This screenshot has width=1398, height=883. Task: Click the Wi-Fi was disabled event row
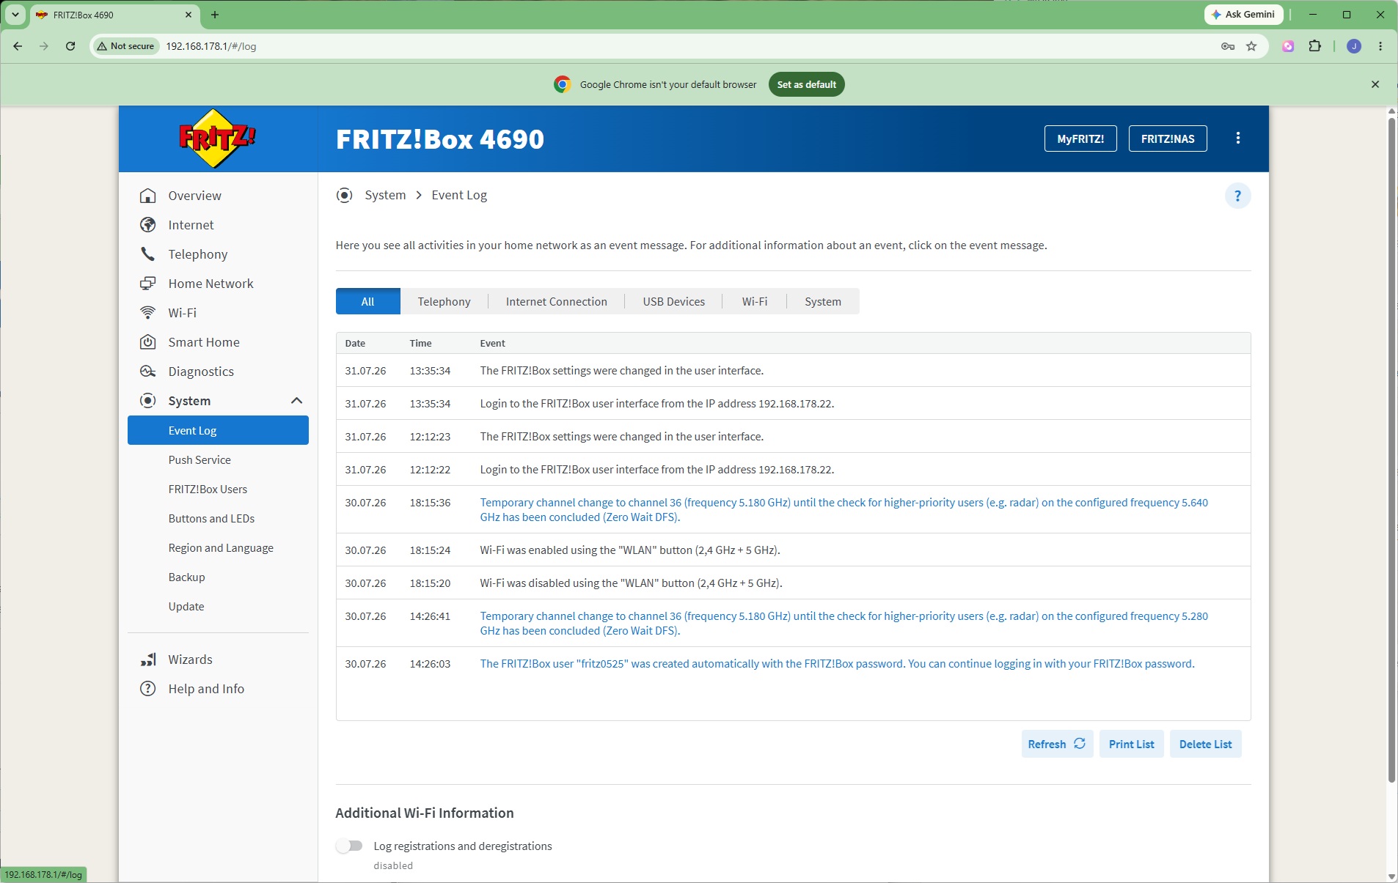[x=793, y=583]
